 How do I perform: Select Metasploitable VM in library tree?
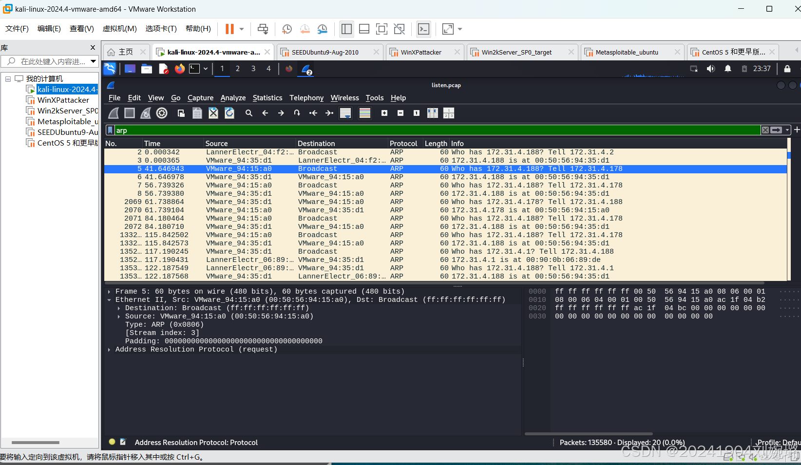click(x=68, y=121)
